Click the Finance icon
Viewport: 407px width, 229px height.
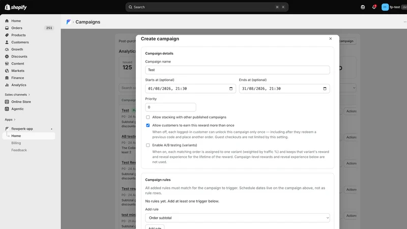7,78
